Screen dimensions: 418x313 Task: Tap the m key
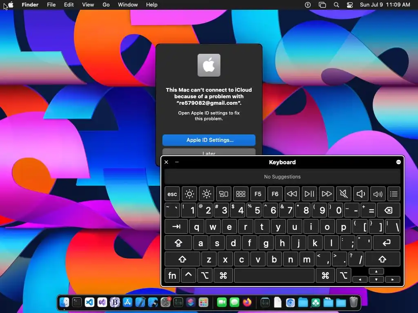point(307,259)
